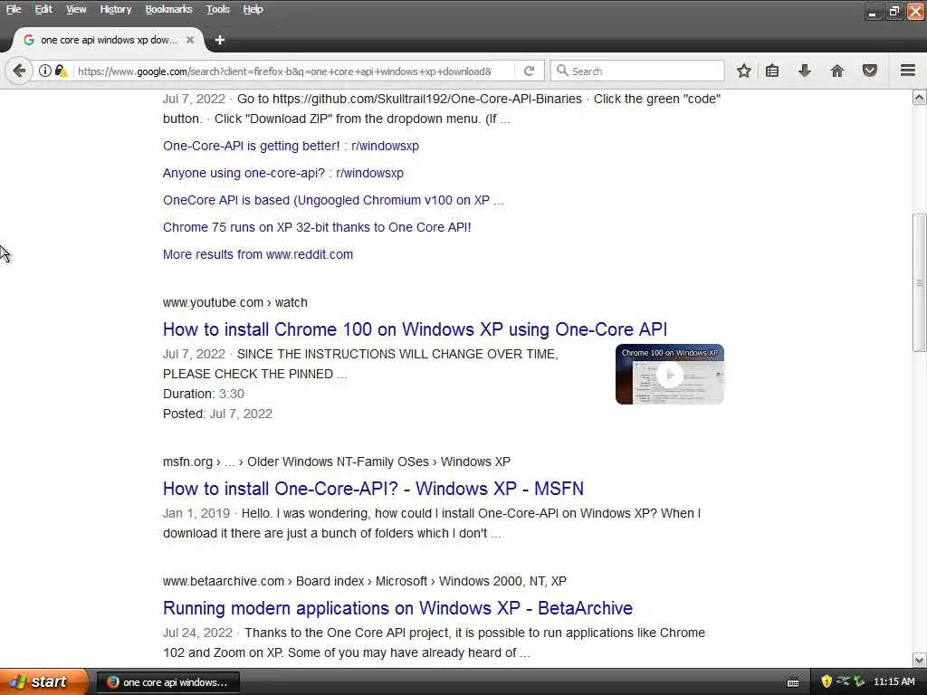Viewport: 927px width, 695px height.
Task: Go back with the back arrow button
Action: 19,71
